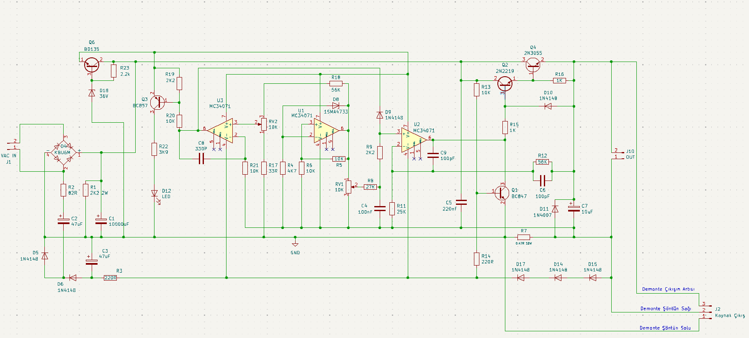Select the R23 2.2k resistor

pos(113,71)
